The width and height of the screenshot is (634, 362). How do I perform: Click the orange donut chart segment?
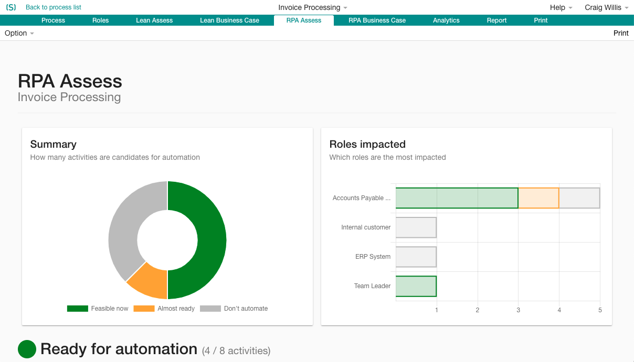[x=151, y=281]
